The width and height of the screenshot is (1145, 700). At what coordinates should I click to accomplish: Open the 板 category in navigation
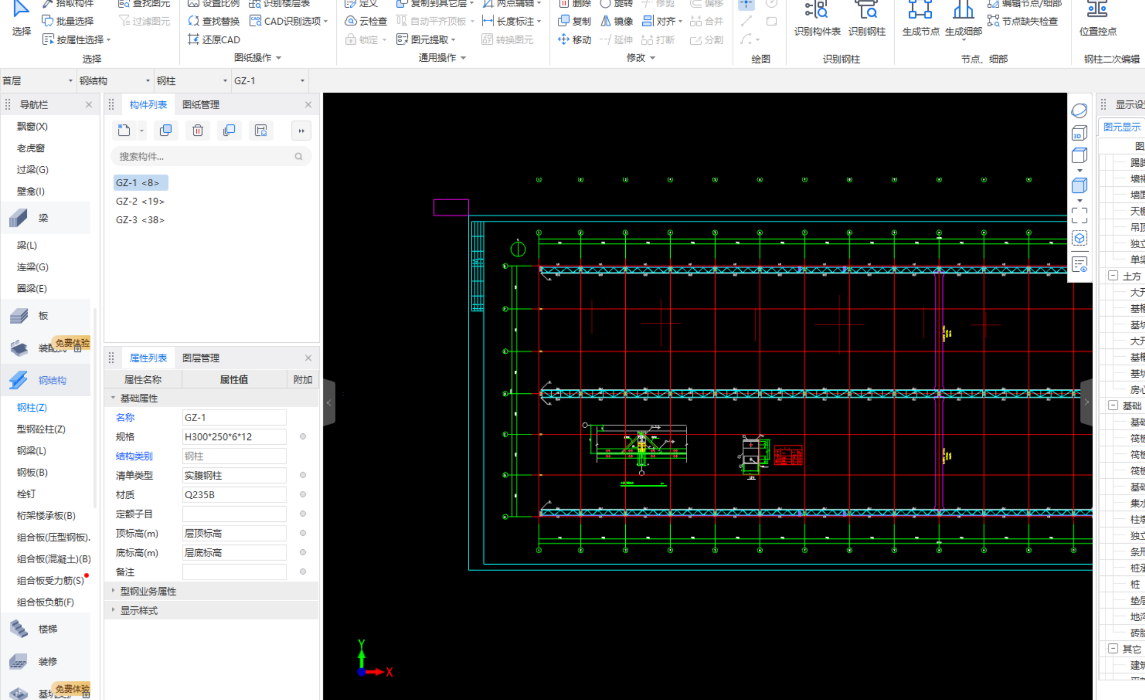45,316
